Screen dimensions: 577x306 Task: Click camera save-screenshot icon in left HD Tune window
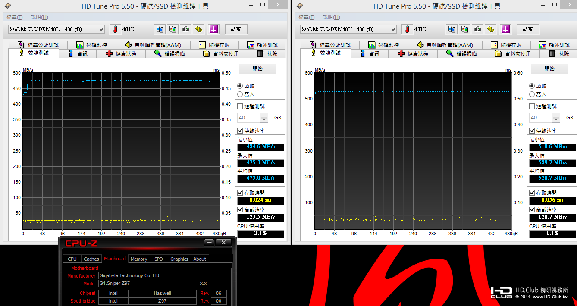186,29
